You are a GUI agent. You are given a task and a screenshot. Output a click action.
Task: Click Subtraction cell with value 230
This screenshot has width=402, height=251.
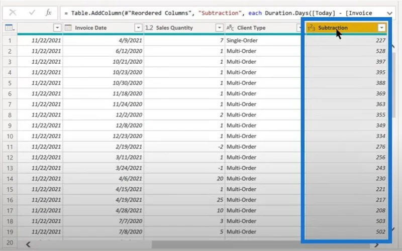tap(346, 179)
